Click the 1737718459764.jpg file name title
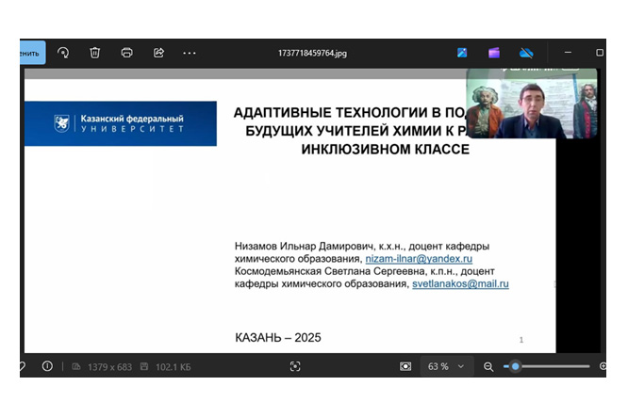The width and height of the screenshot is (628, 418). 312,54
